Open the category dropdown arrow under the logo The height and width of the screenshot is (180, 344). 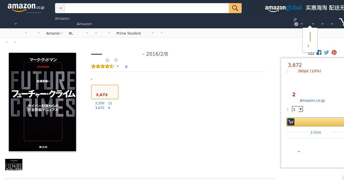point(16,24)
